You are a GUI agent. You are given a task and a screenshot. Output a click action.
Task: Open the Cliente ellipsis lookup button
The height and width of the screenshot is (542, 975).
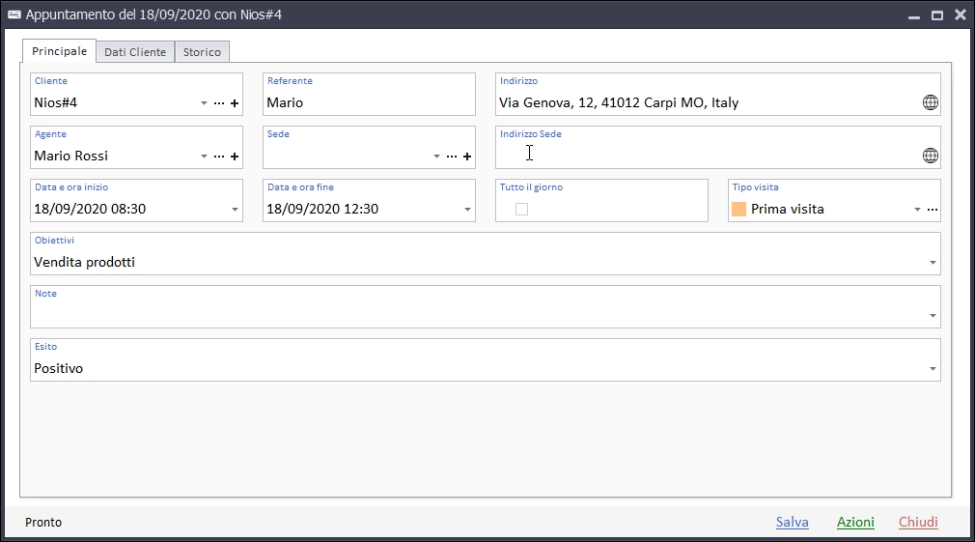tap(219, 103)
